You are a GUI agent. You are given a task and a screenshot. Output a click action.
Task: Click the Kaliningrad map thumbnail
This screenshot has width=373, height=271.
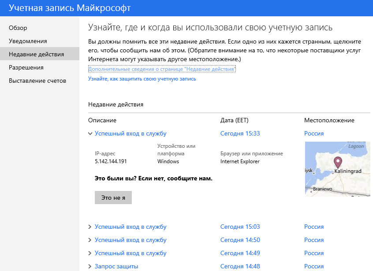tap(338, 169)
